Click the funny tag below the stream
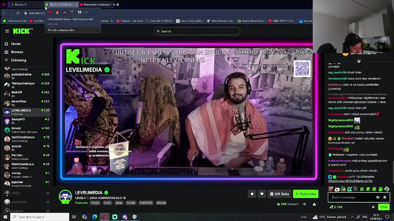Image resolution: width=394 pixels, height=221 pixels. tap(107, 203)
